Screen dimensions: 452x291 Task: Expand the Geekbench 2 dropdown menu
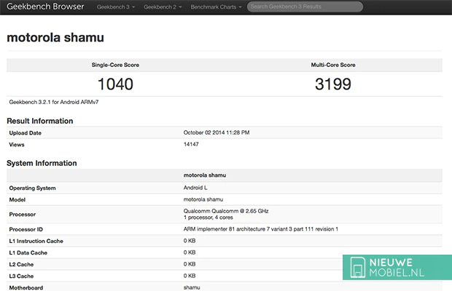pyautogui.click(x=163, y=7)
